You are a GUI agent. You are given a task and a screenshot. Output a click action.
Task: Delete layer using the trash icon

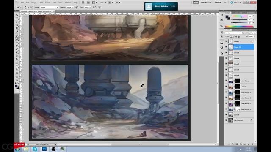pyautogui.click(x=252, y=144)
